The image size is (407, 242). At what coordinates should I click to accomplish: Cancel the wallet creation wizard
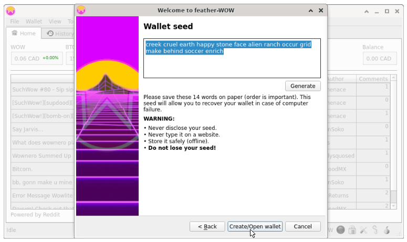(x=302, y=226)
